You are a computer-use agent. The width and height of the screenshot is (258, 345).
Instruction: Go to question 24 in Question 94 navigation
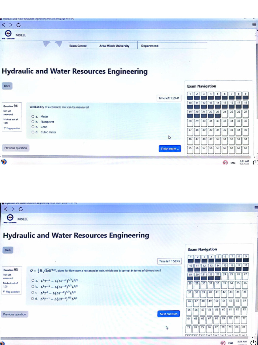(225, 114)
